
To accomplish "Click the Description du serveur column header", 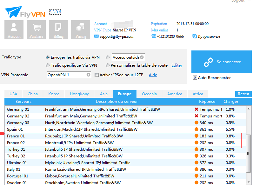I will click(x=117, y=102).
